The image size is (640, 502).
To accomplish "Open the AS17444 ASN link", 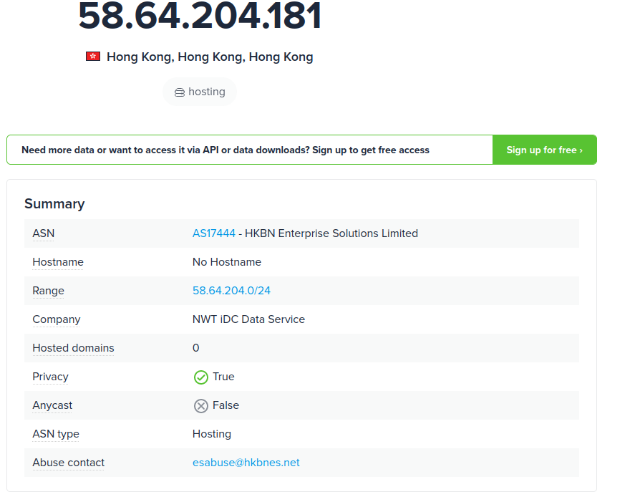I will click(x=213, y=233).
